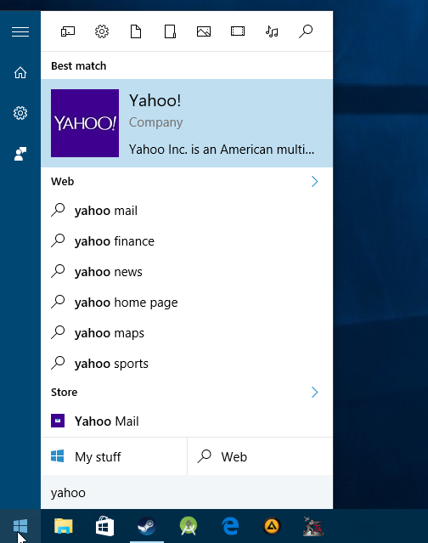Filter search results by Folders

pos(170,31)
